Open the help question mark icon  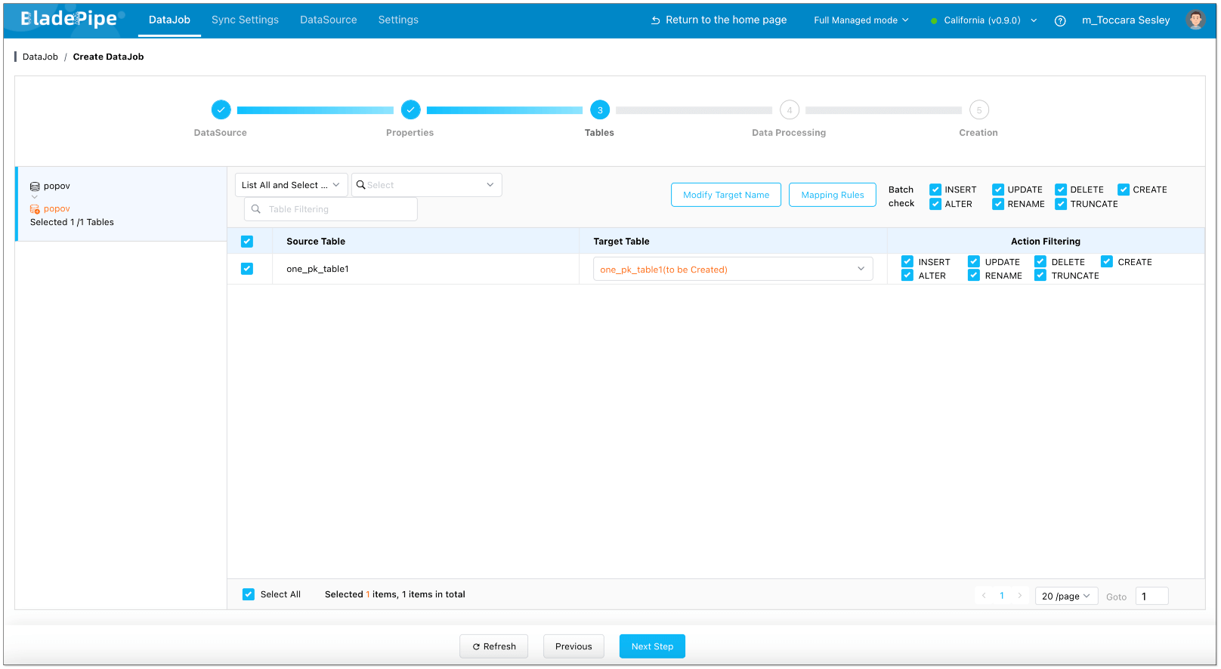point(1060,20)
